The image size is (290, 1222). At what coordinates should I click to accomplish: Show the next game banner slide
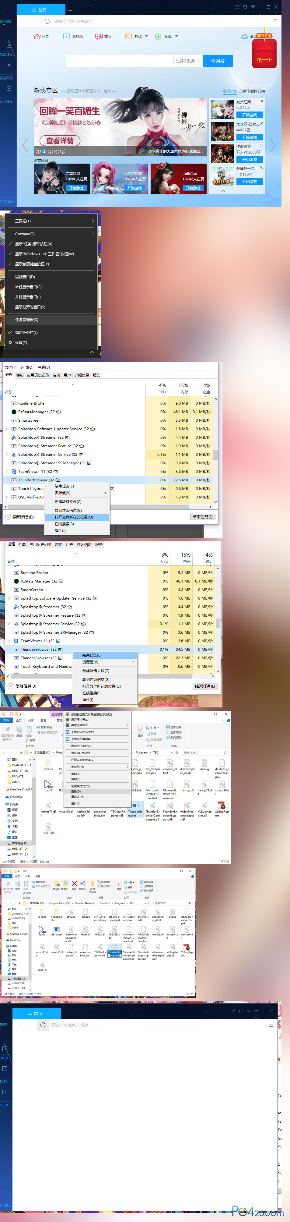click(272, 145)
